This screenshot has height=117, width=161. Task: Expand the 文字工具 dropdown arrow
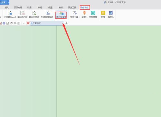79,17
